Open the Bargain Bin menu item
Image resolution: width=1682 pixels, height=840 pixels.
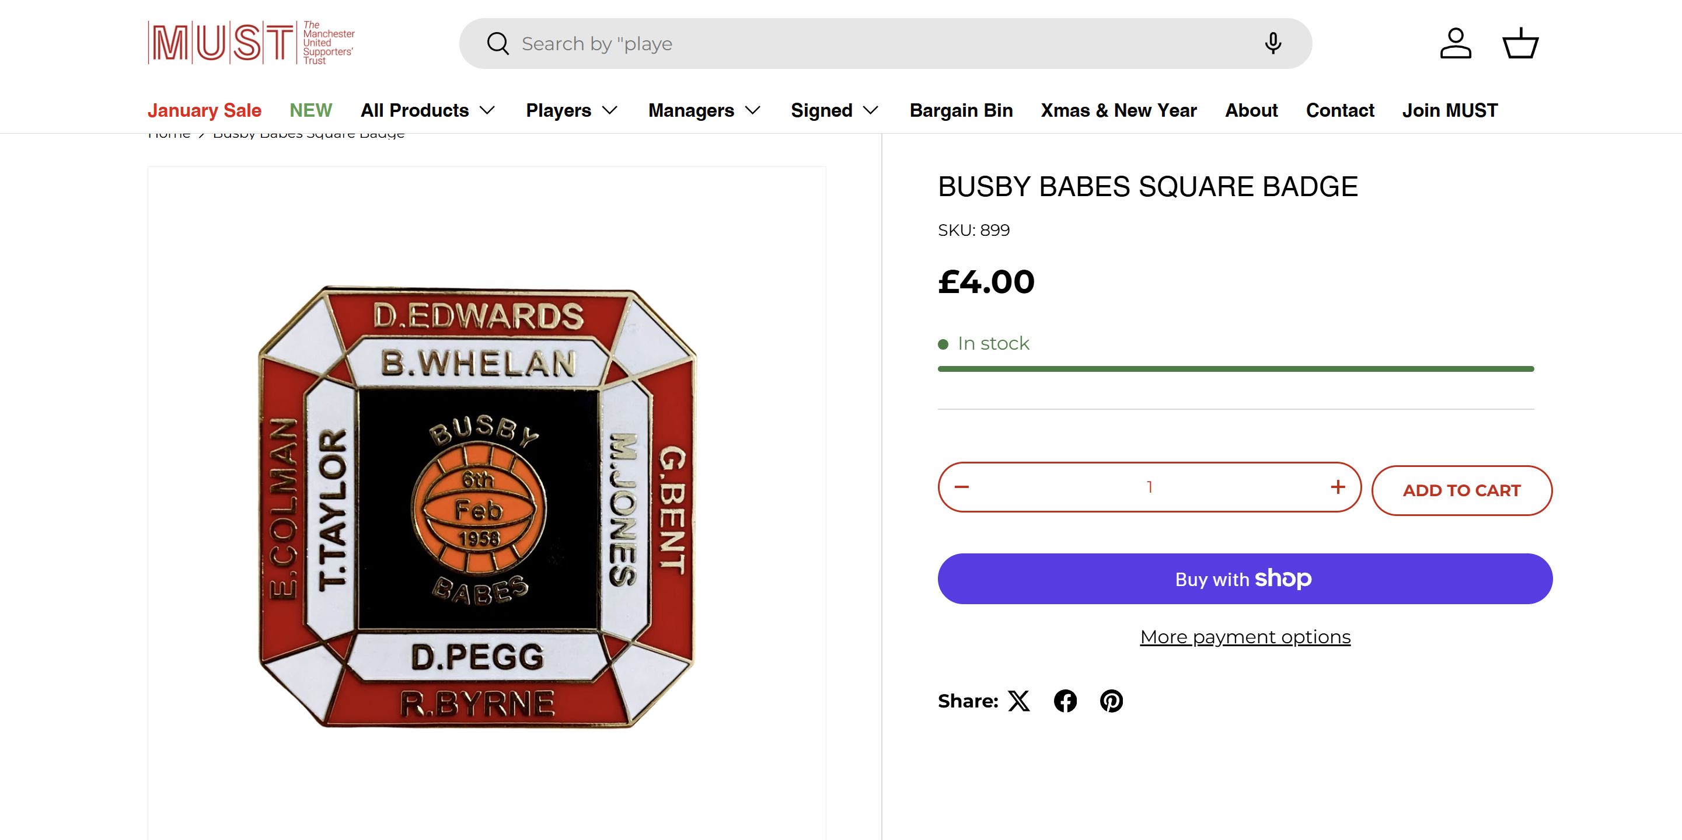(x=961, y=110)
